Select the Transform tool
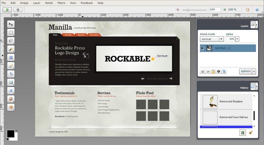The width and height of the screenshot is (264, 145). [x=11, y=58]
